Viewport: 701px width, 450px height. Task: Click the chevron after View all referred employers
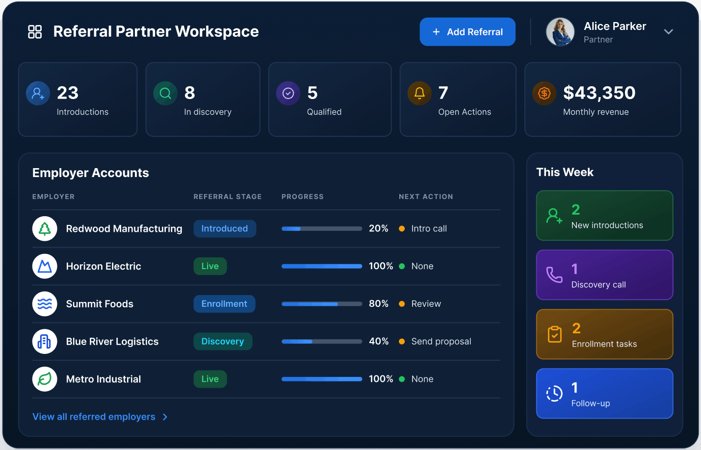click(165, 417)
